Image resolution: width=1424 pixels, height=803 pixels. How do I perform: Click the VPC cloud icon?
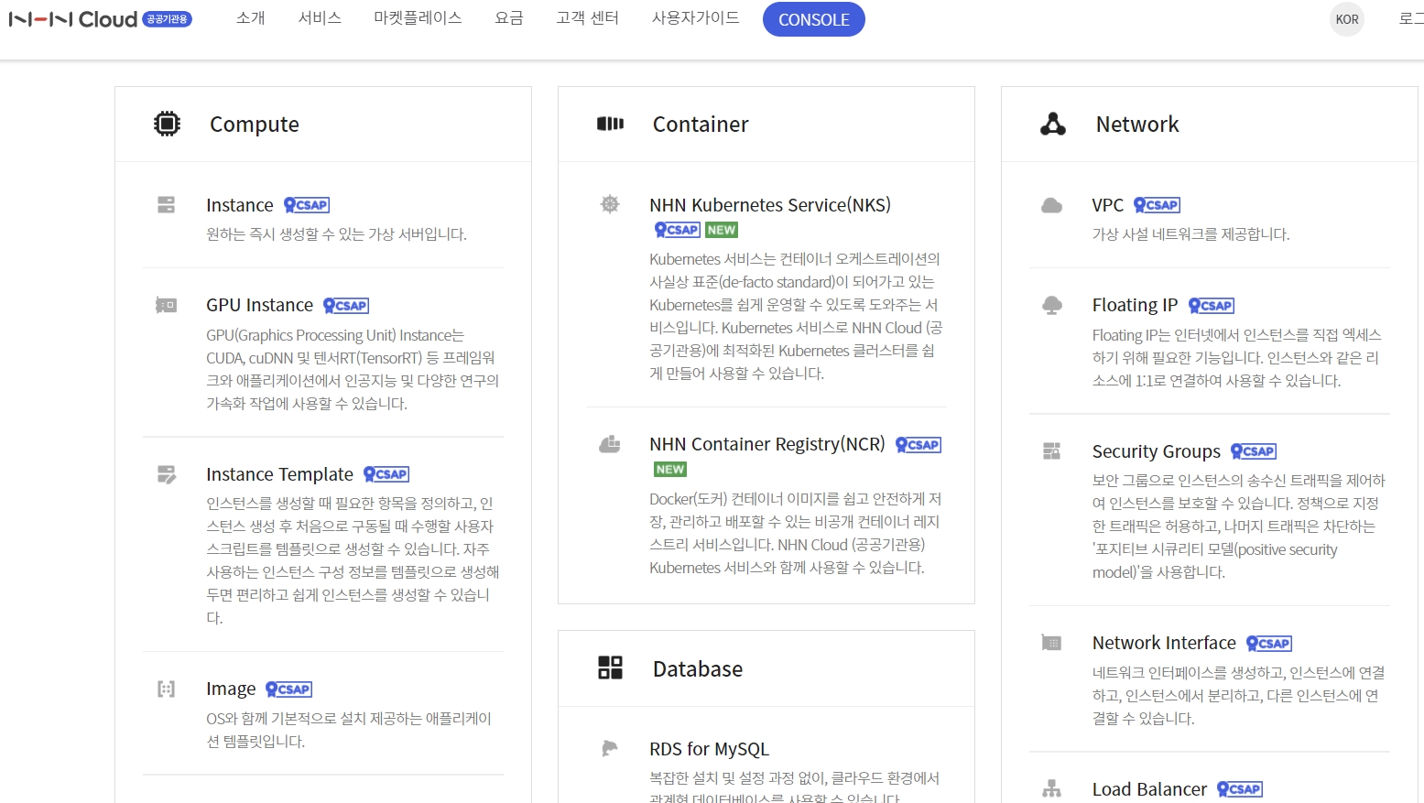1052,205
